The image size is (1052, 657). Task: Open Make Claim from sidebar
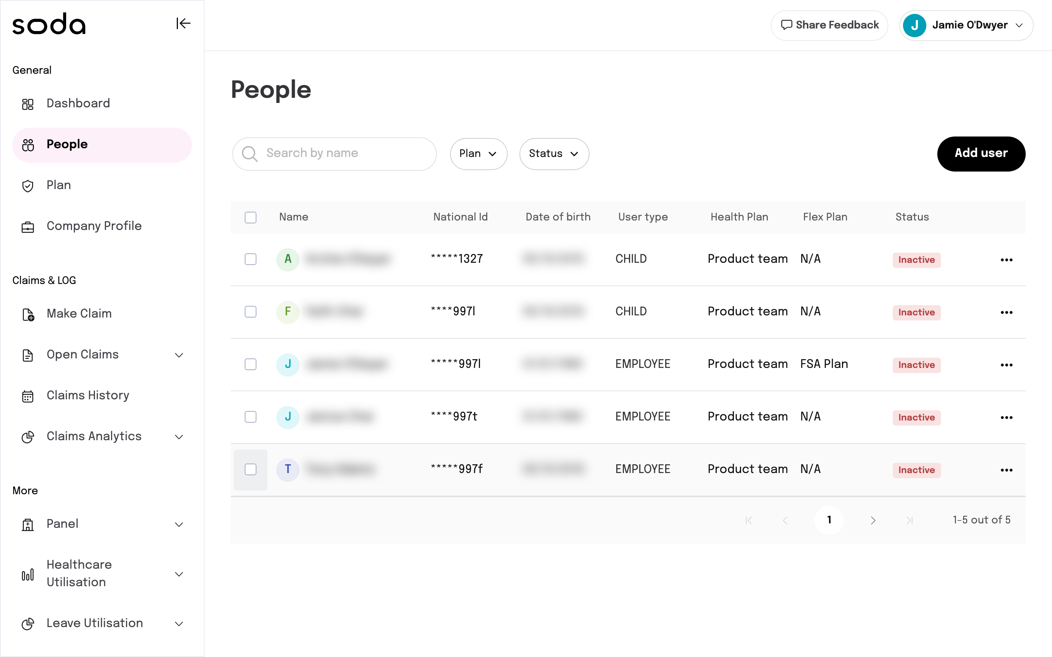coord(102,314)
